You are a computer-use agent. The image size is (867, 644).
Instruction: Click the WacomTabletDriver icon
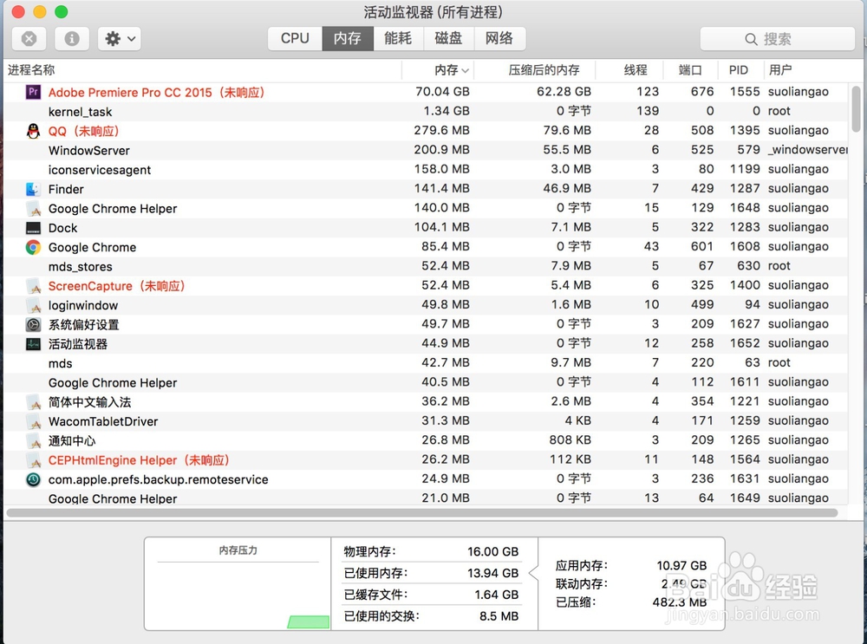(34, 422)
